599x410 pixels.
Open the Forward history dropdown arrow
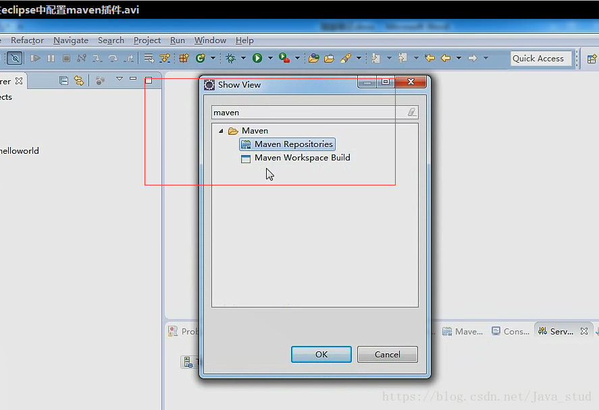pos(486,59)
